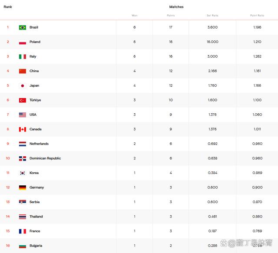The width and height of the screenshot is (278, 253).
Task: Open the Bulgaria row
Action: pyautogui.click(x=139, y=246)
